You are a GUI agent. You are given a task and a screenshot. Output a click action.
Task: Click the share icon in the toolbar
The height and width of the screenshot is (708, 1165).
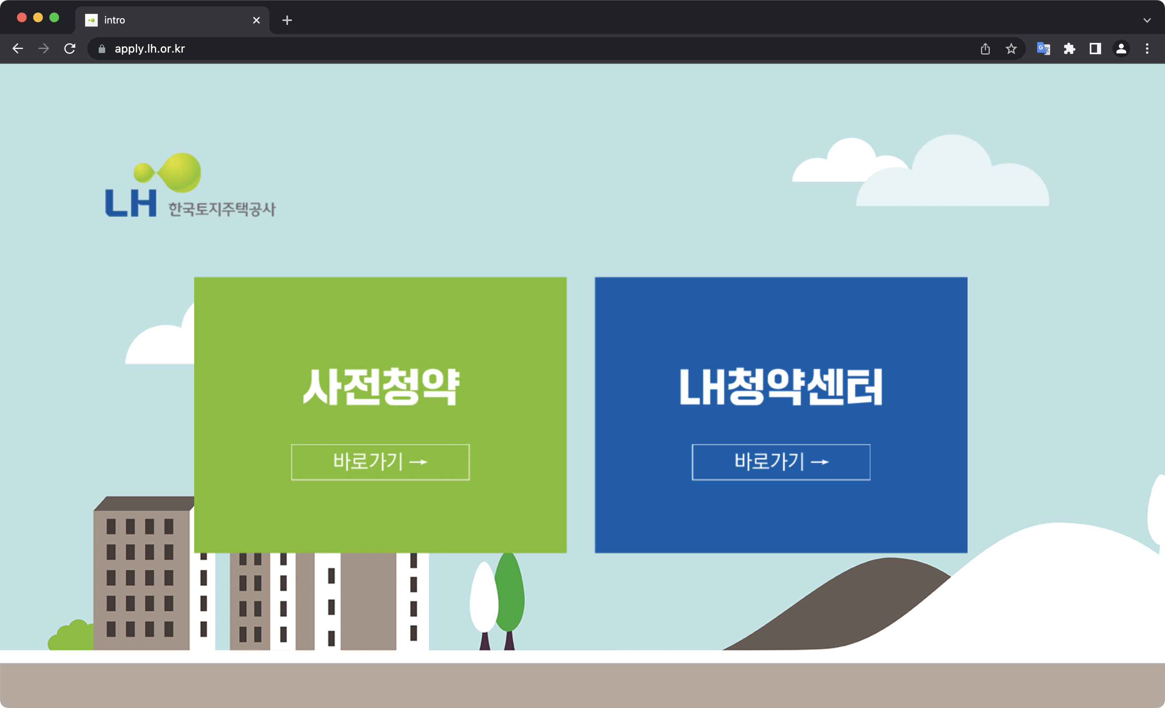(985, 49)
